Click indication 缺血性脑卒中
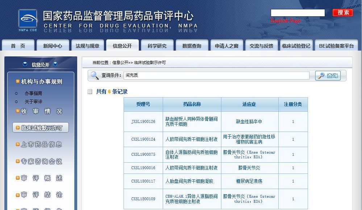 tap(249, 121)
